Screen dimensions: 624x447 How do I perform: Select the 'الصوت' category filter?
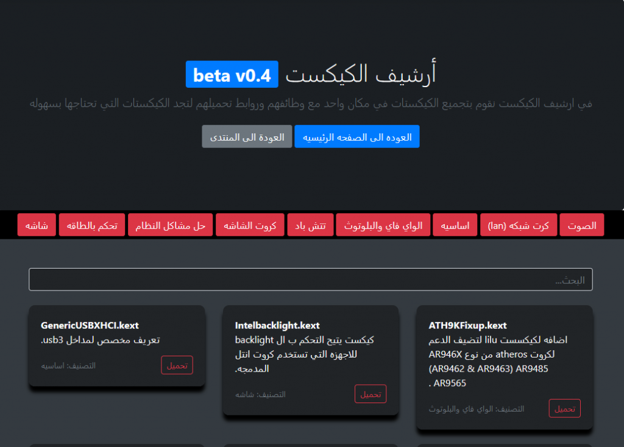click(581, 225)
